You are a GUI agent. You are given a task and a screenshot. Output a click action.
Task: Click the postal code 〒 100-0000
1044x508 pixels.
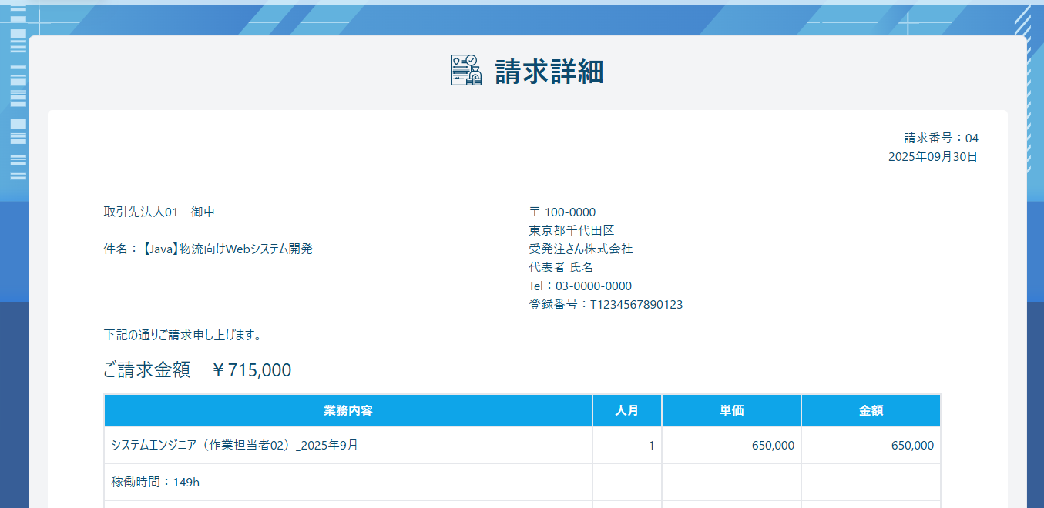click(x=562, y=212)
